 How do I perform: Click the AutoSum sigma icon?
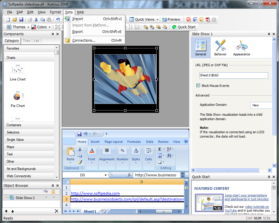[x=160, y=149]
